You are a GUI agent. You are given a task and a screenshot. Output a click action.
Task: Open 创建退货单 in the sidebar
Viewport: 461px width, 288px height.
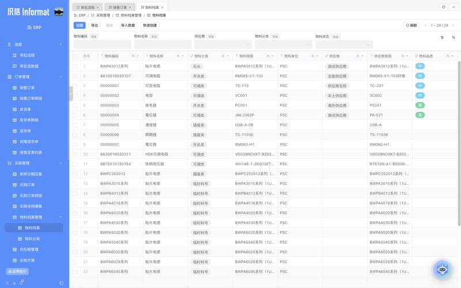point(29,142)
